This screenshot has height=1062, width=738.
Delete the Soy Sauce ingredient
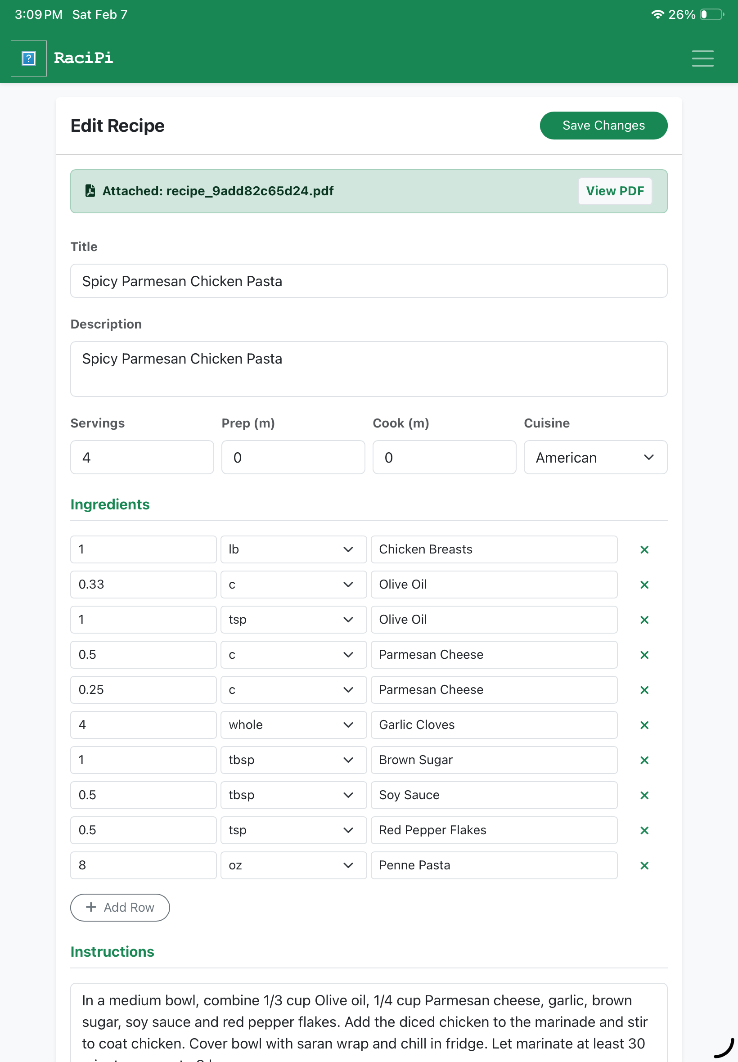(x=643, y=795)
